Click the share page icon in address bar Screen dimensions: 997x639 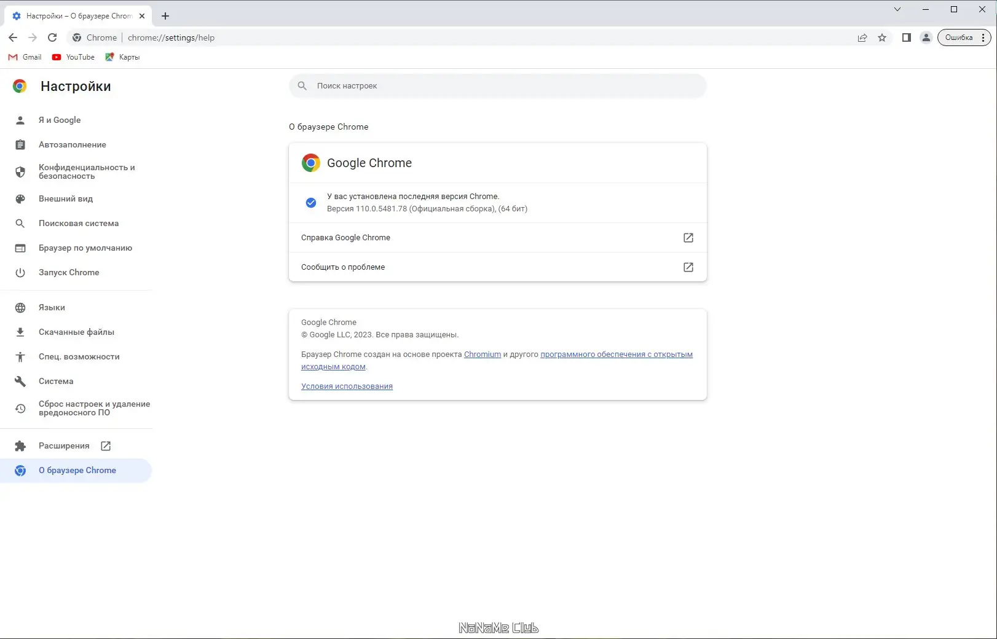click(862, 37)
